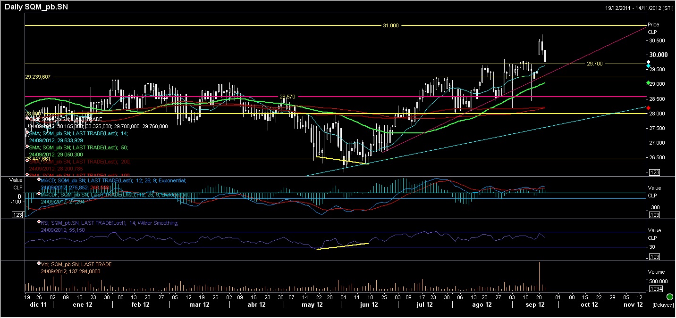Select the yellow divergence line on RSI

point(342,246)
